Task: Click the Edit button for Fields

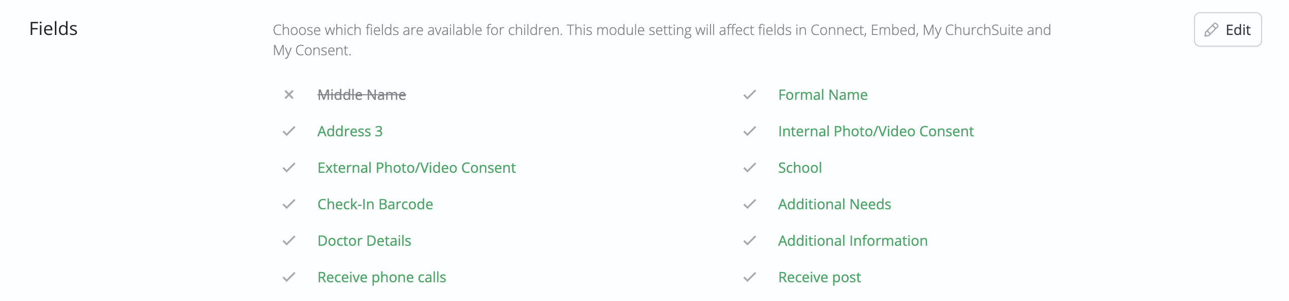Action: tap(1228, 29)
